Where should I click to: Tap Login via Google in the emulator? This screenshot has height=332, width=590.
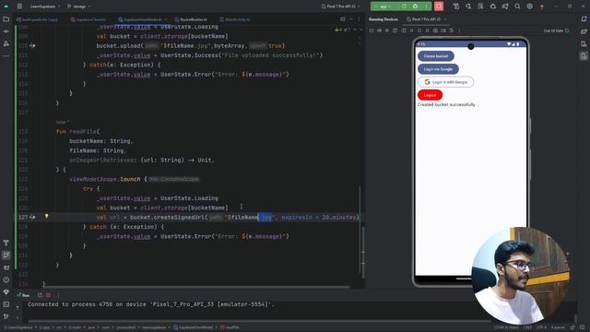pos(438,69)
